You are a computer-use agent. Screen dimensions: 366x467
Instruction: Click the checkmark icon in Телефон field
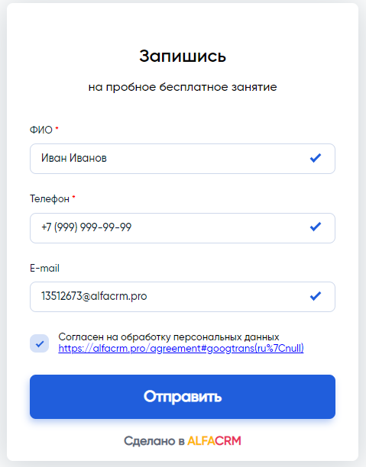[316, 227]
